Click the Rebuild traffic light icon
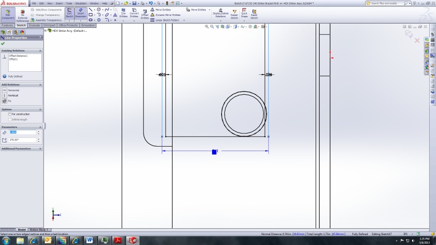This screenshot has width=436, height=245. click(167, 3)
